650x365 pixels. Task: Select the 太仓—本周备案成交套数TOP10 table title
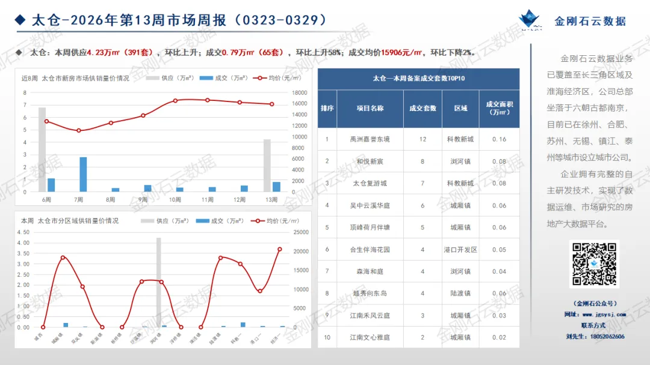click(x=418, y=79)
